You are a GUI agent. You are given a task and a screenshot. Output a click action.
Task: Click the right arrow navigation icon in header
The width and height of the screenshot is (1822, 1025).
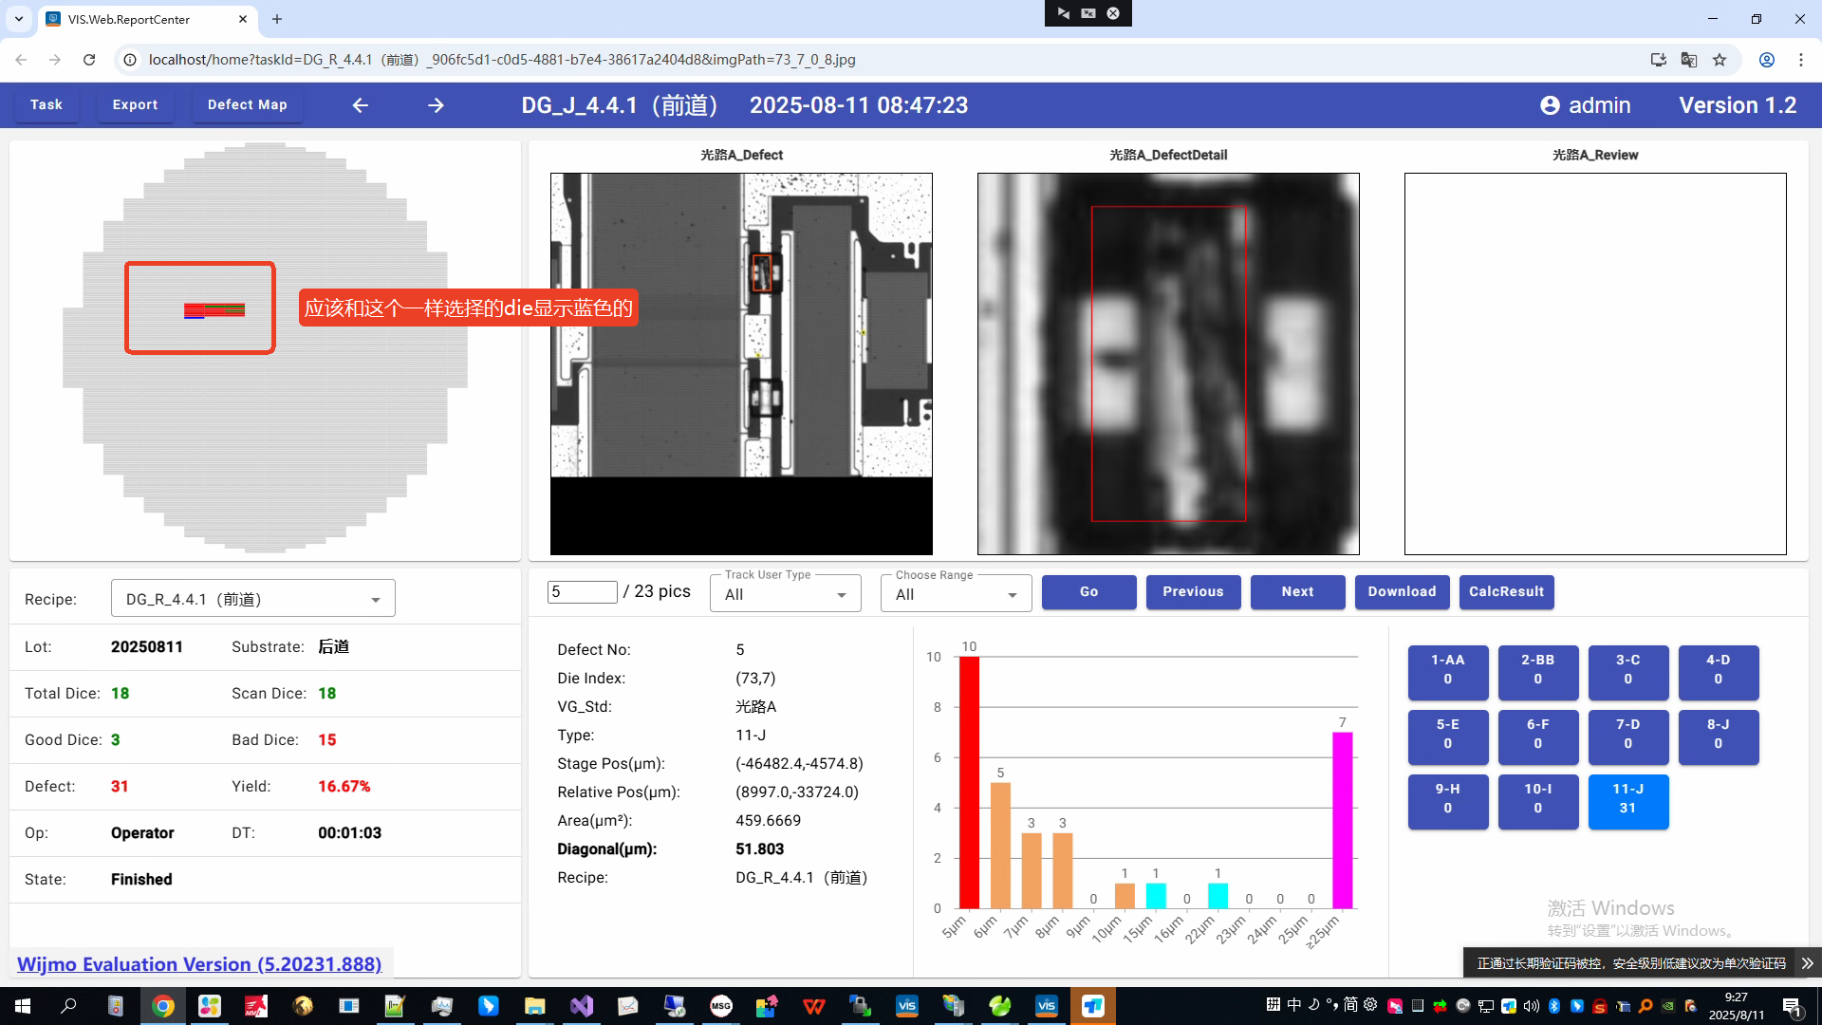(436, 105)
